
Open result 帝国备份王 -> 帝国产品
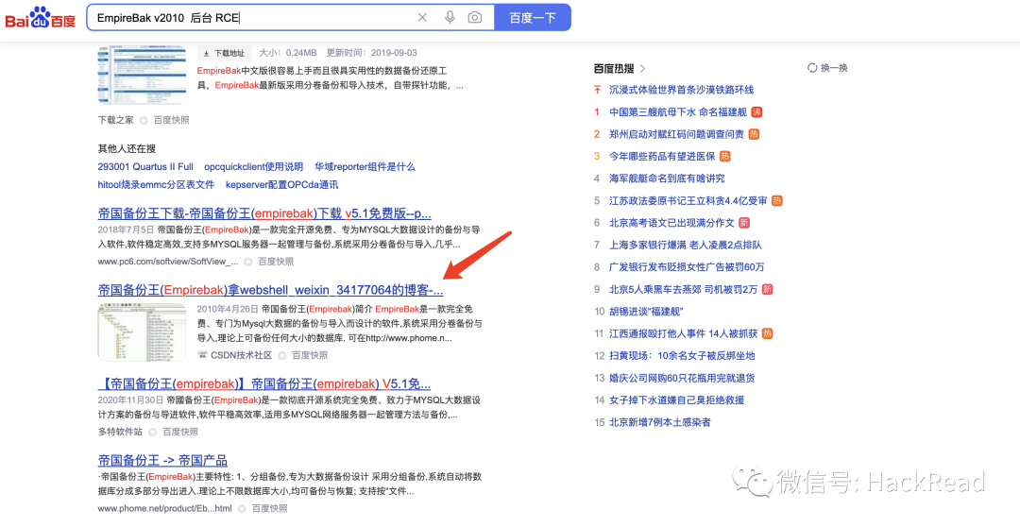tap(162, 461)
